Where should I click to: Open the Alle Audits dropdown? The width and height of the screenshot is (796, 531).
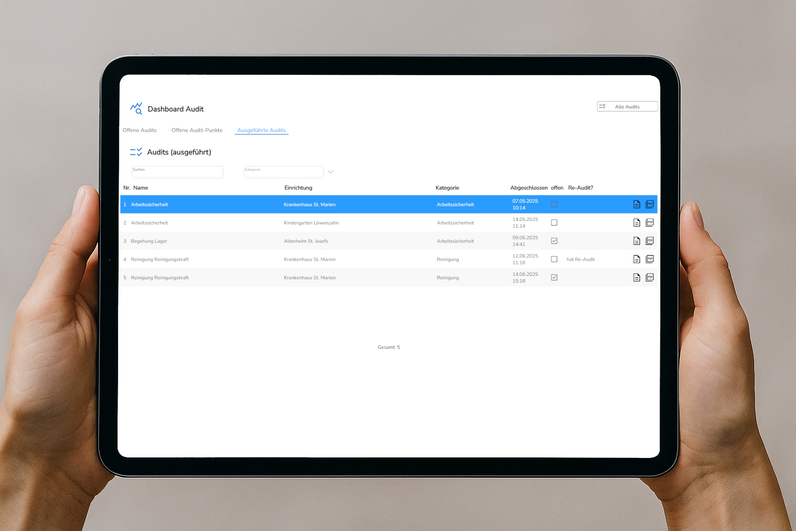(x=627, y=106)
